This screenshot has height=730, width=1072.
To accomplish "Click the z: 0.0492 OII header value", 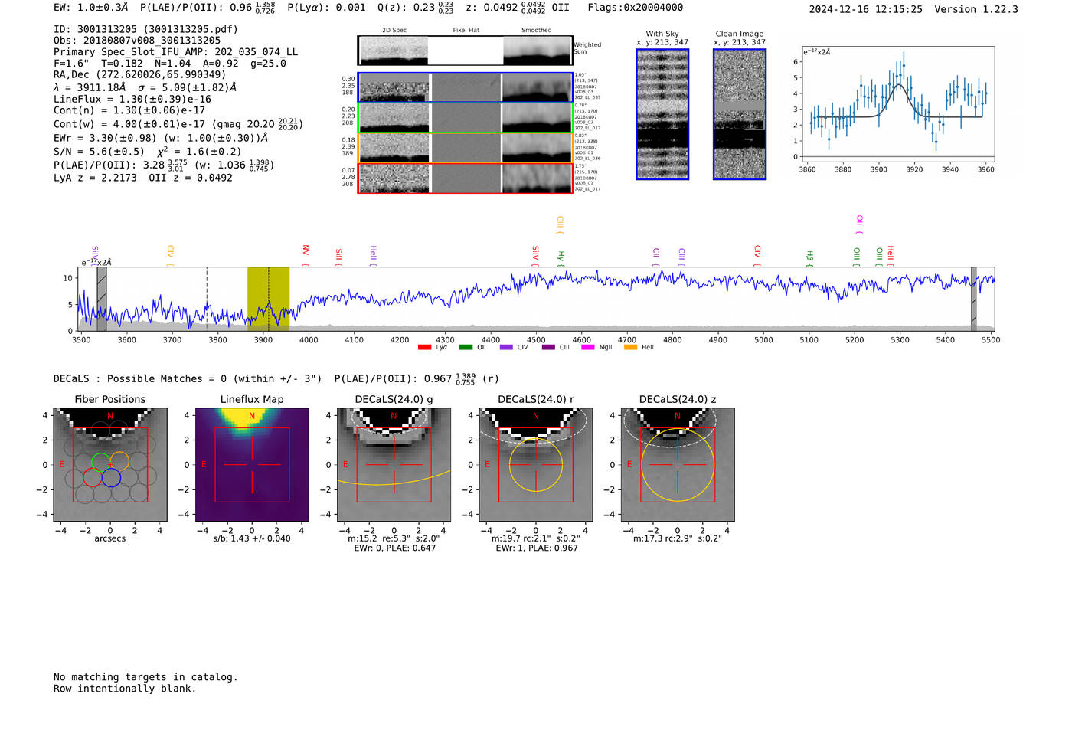I will (x=518, y=8).
